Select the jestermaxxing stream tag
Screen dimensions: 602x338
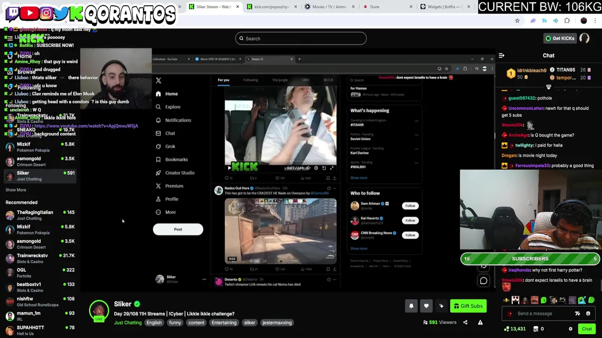pyautogui.click(x=277, y=323)
